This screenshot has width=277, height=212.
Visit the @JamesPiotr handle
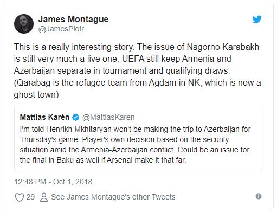(x=61, y=29)
